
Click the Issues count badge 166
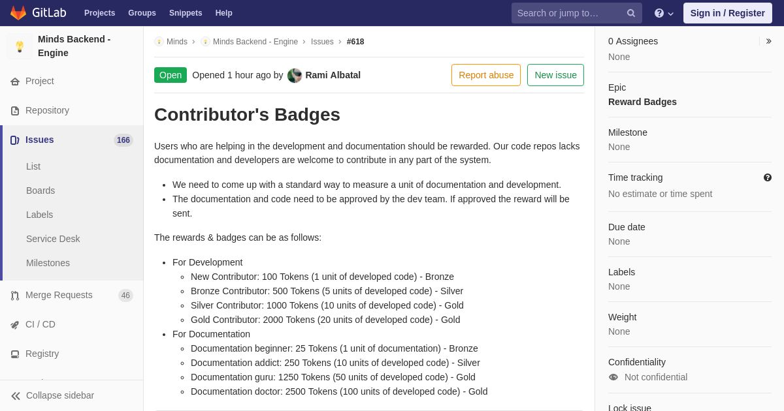[x=123, y=140]
